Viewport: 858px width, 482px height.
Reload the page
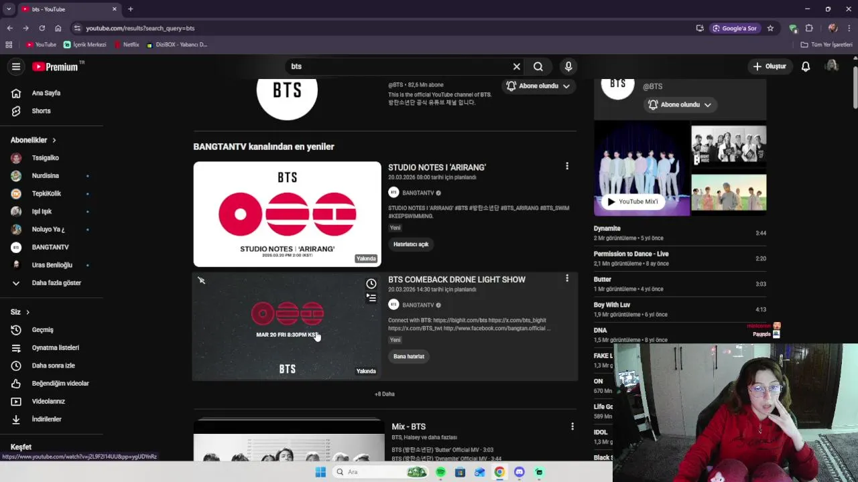click(x=42, y=28)
